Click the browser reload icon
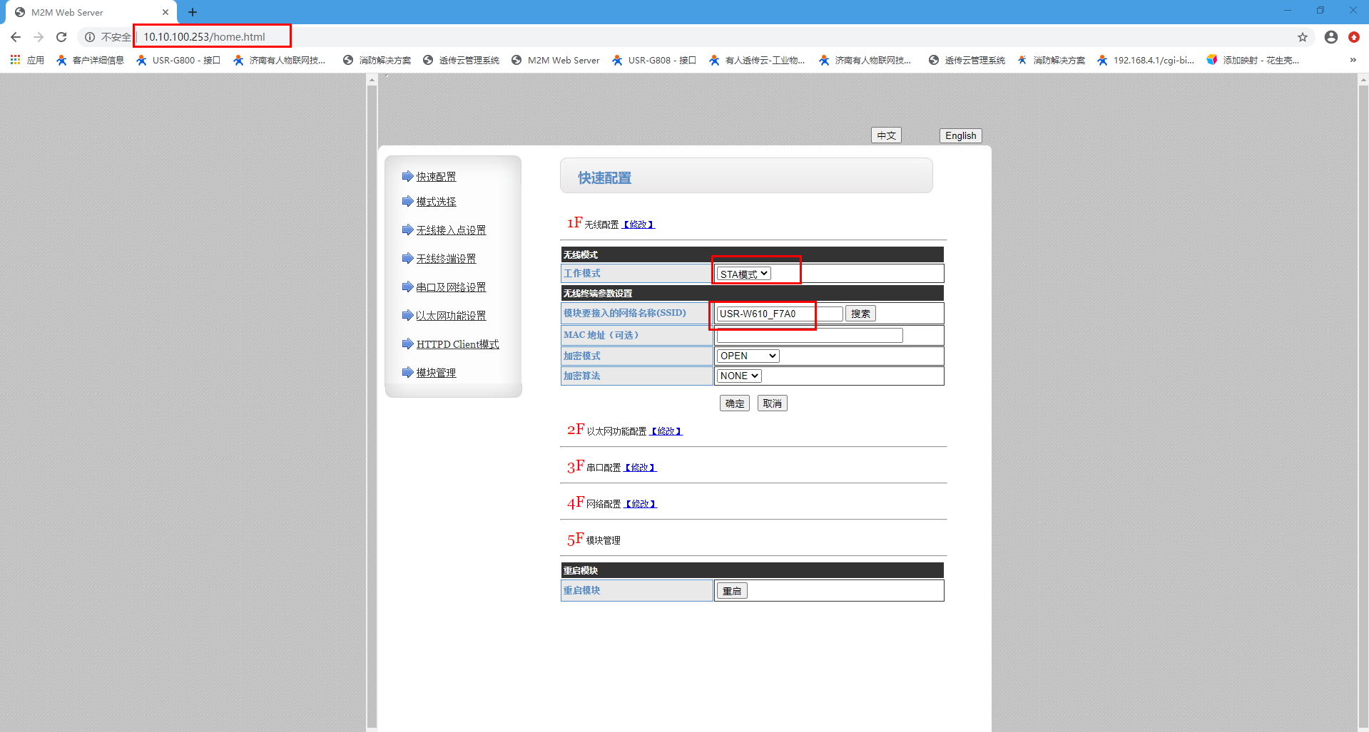This screenshot has width=1369, height=732. click(x=61, y=37)
